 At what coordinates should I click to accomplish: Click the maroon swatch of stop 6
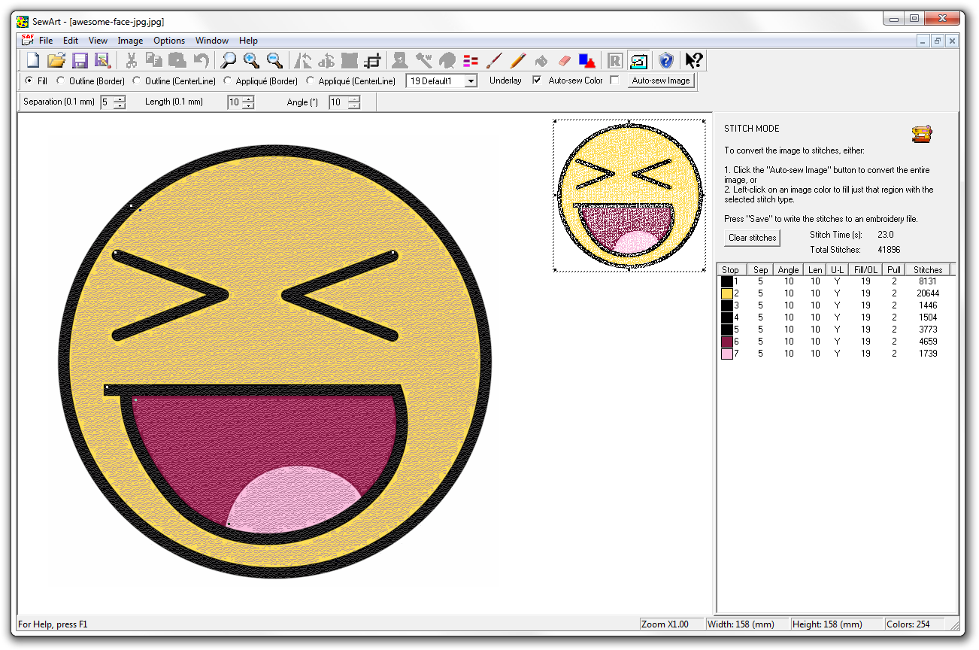tap(726, 342)
